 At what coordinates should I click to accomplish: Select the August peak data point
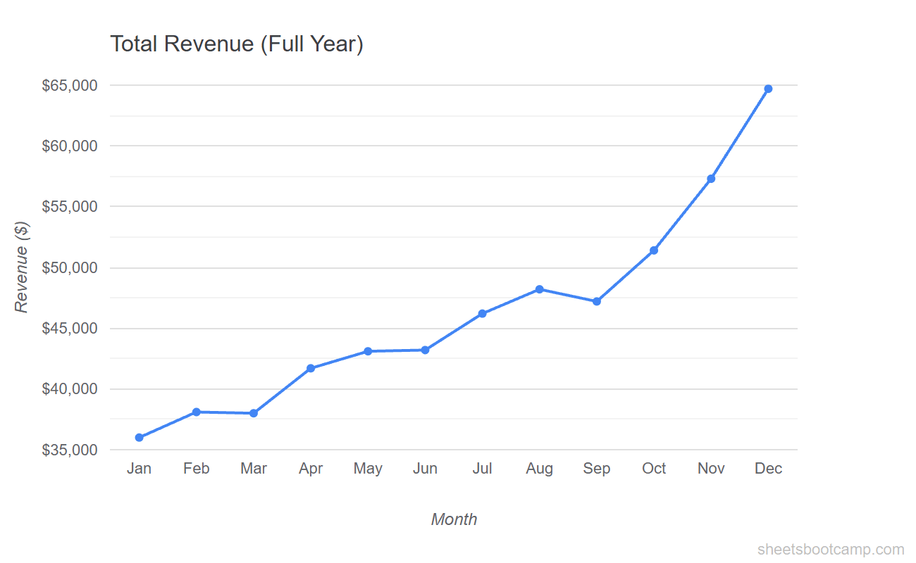coord(540,289)
